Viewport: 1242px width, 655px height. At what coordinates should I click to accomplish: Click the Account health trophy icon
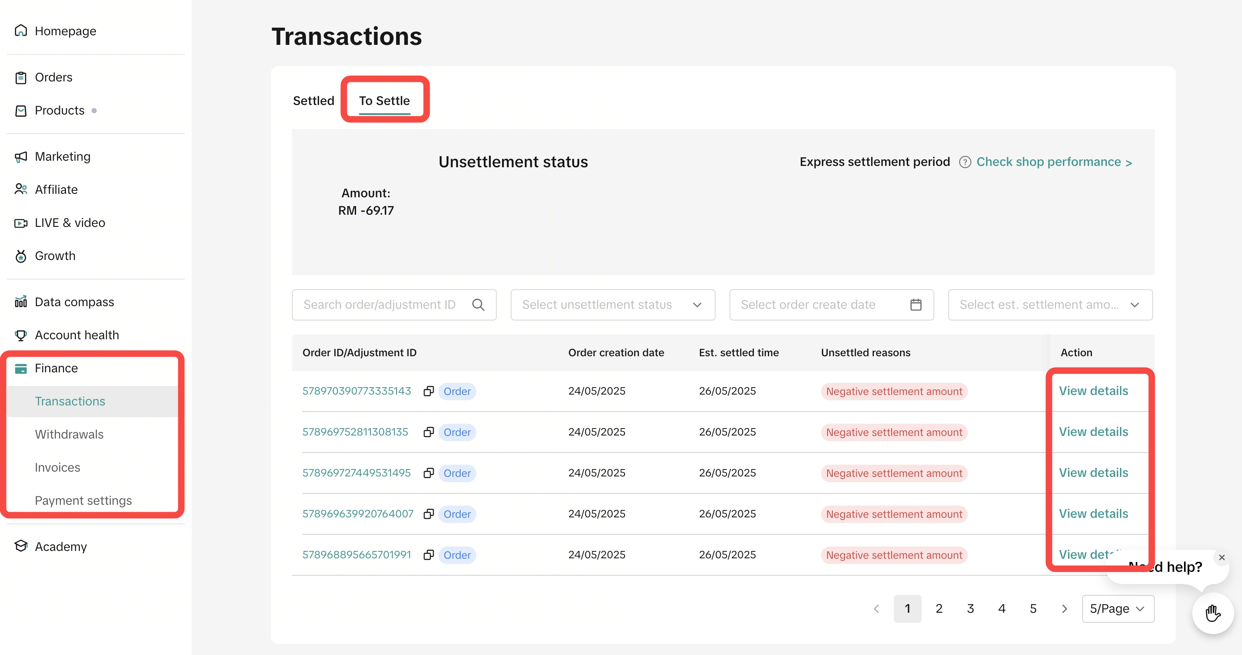point(21,335)
